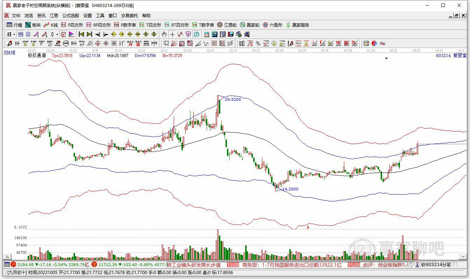Click the small black chart dropdown triangle
Viewport: 470px width, 279px height.
pos(387,58)
